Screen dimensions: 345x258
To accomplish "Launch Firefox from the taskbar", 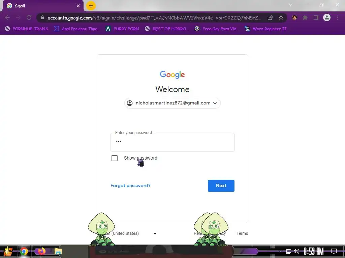I will (x=41, y=251).
